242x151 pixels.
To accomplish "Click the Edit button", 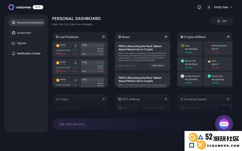I will (222, 21).
